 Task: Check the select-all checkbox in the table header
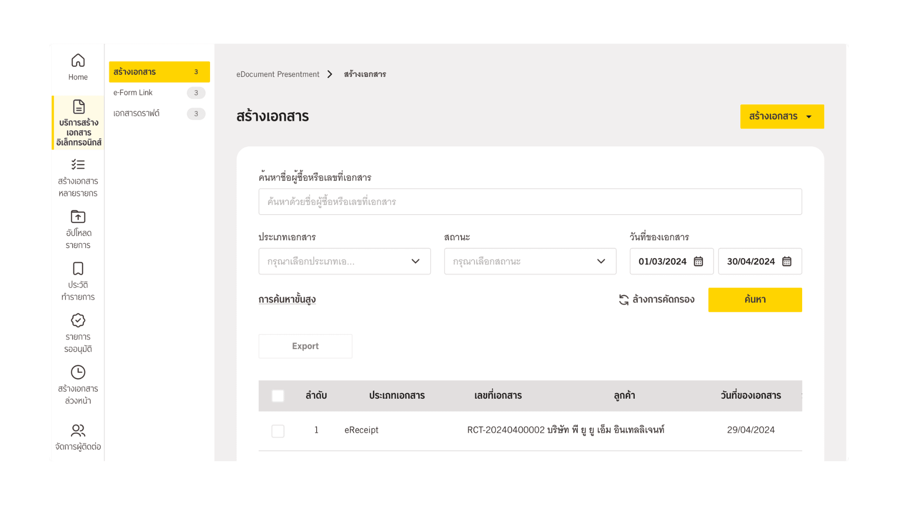coord(278,395)
